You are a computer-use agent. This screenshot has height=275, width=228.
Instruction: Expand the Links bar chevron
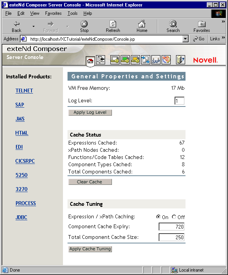[223, 38]
